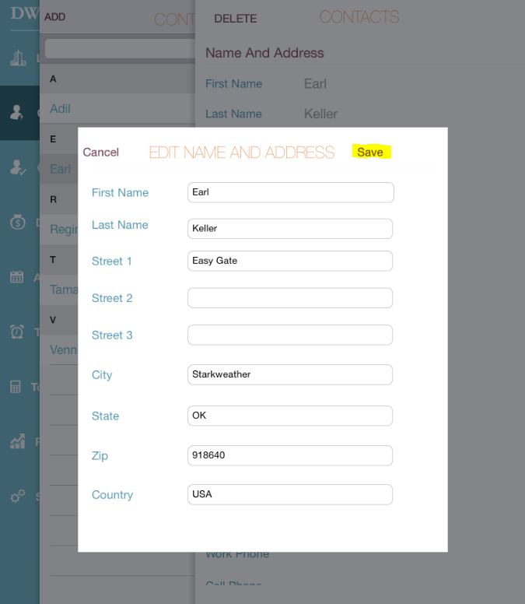Focus the Street 1 field with Easy Gate
Image resolution: width=525 pixels, height=604 pixels.
[x=290, y=261]
